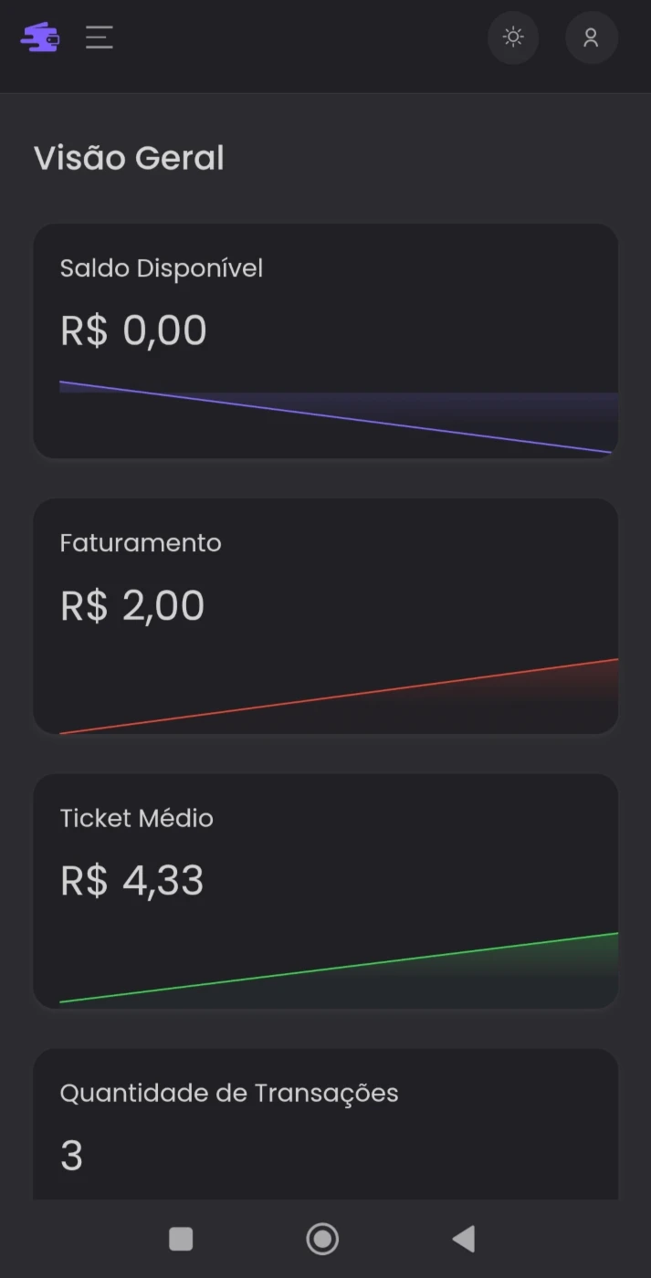651x1278 pixels.
Task: Click the red Faturamento trend chart
Action: tap(338, 696)
